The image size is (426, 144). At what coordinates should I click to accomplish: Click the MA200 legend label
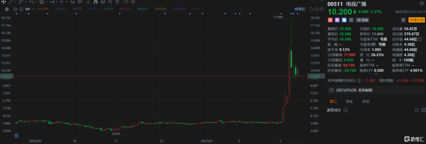(43, 9)
